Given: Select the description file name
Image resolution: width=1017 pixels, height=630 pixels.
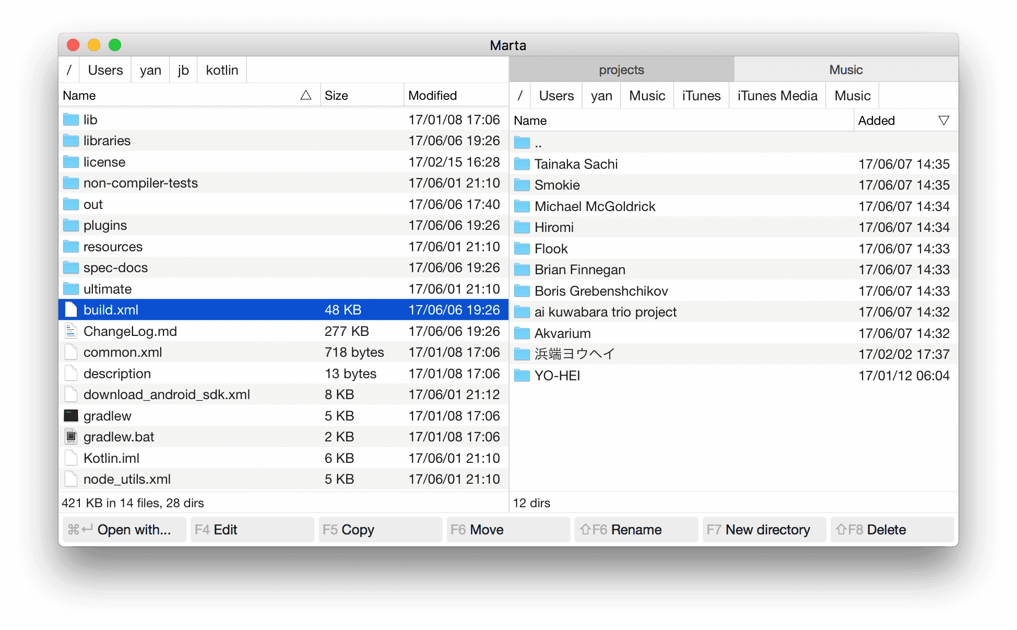Looking at the screenshot, I should [x=117, y=374].
